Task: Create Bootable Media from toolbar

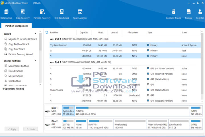Action: [x=174, y=14]
